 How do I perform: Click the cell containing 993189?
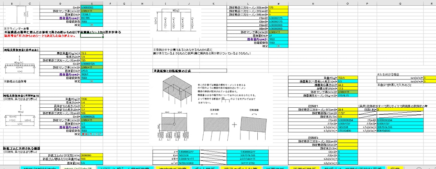(92, 18)
